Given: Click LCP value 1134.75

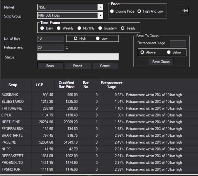Looking at the screenshot, I should click(47, 115).
